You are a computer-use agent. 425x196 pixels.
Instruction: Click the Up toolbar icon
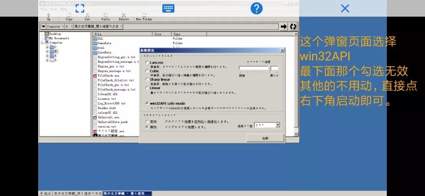[49, 15]
